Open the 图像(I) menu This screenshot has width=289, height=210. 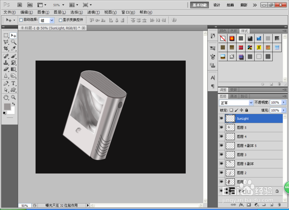[43, 12]
